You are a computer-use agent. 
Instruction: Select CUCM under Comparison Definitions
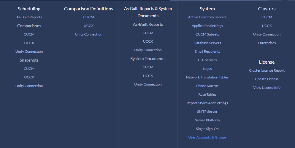(88, 17)
